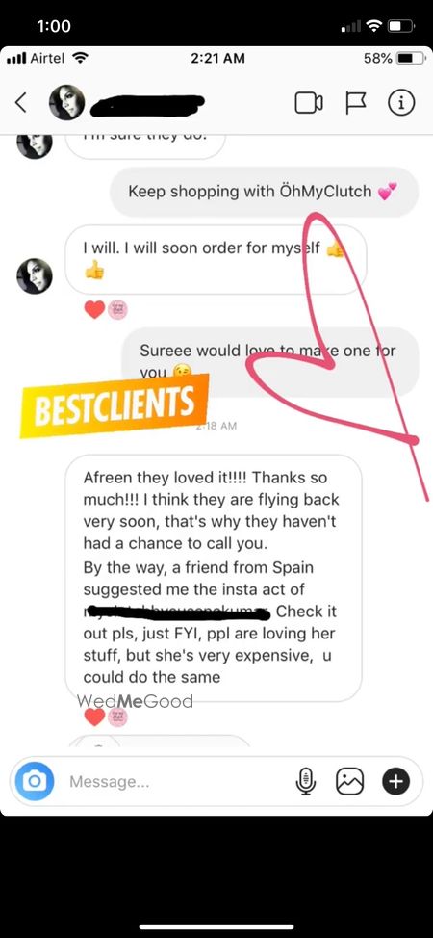Open the blue camera button
The width and height of the screenshot is (433, 938).
tap(34, 781)
